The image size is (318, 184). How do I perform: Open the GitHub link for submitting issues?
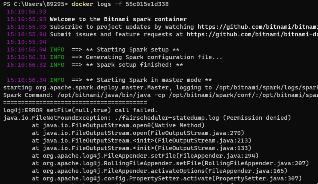(252, 34)
